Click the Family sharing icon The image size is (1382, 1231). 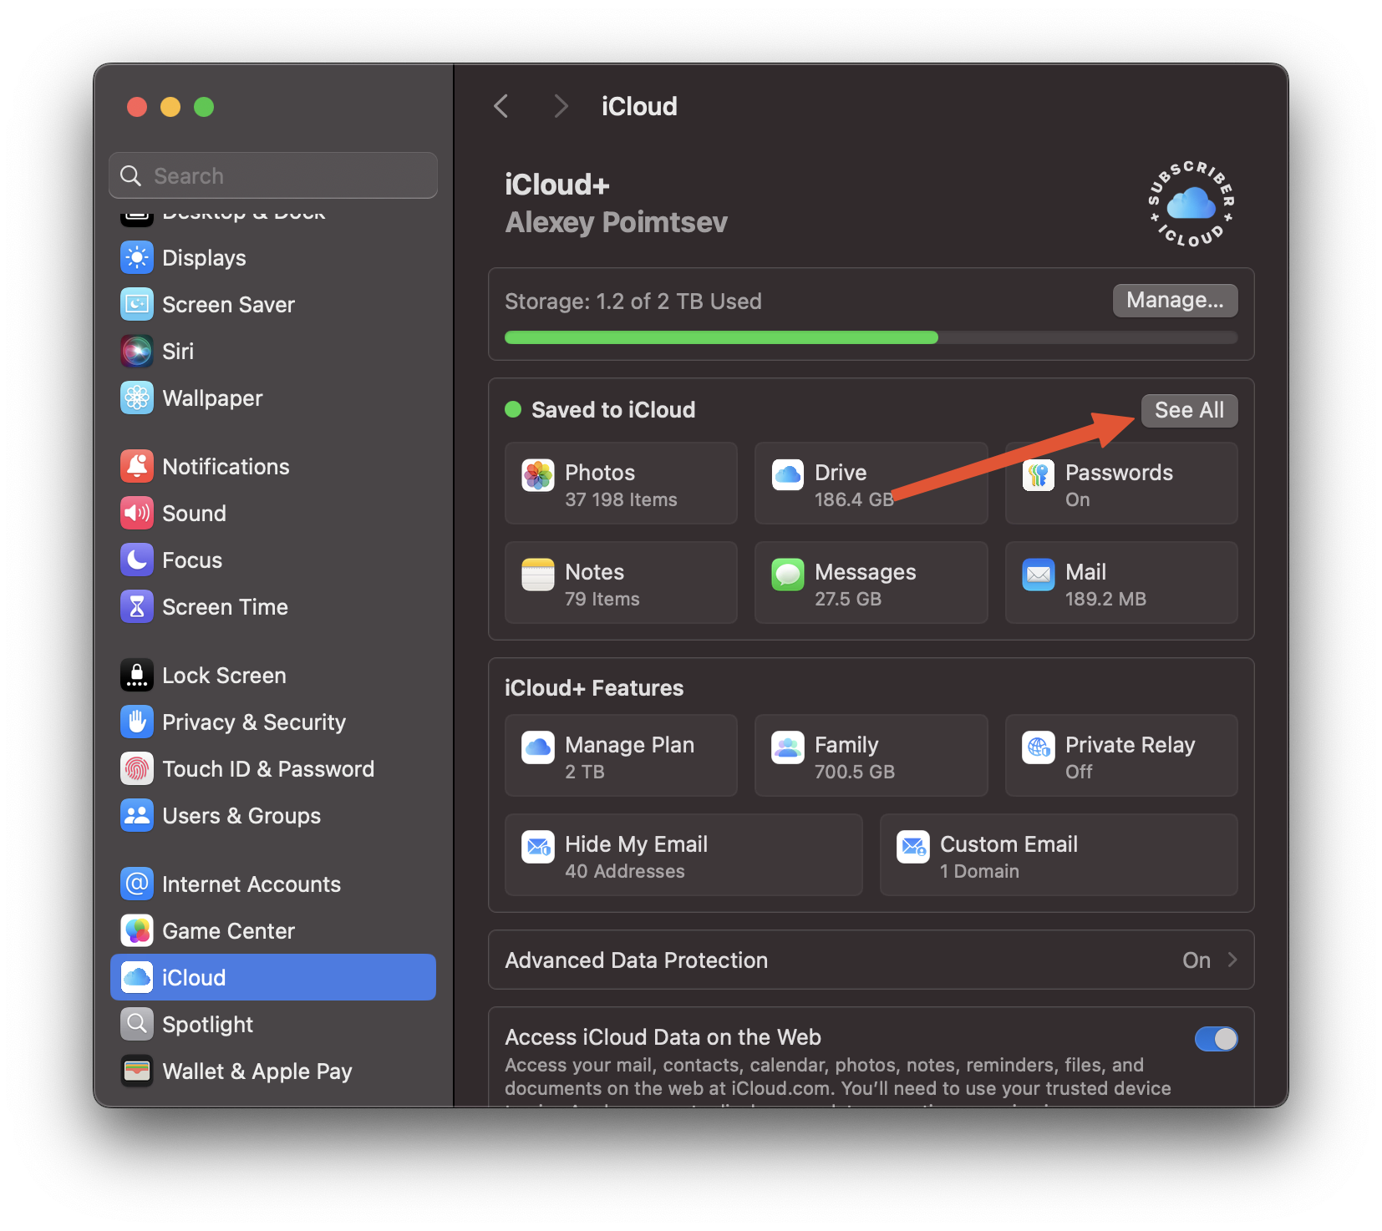click(x=788, y=748)
